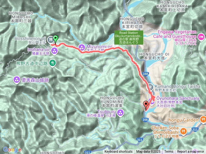Open the hongu Garden restaurant pin

(203, 120)
